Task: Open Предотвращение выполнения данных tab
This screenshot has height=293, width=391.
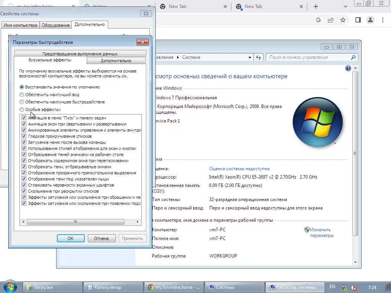Action: coord(80,53)
